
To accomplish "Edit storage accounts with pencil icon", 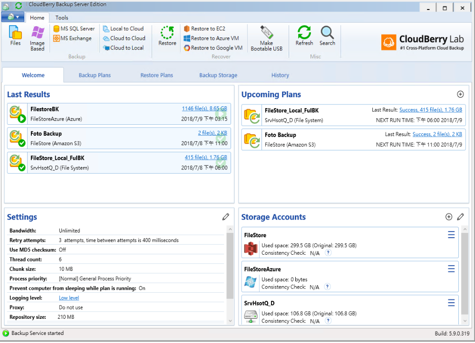I will coord(460,217).
